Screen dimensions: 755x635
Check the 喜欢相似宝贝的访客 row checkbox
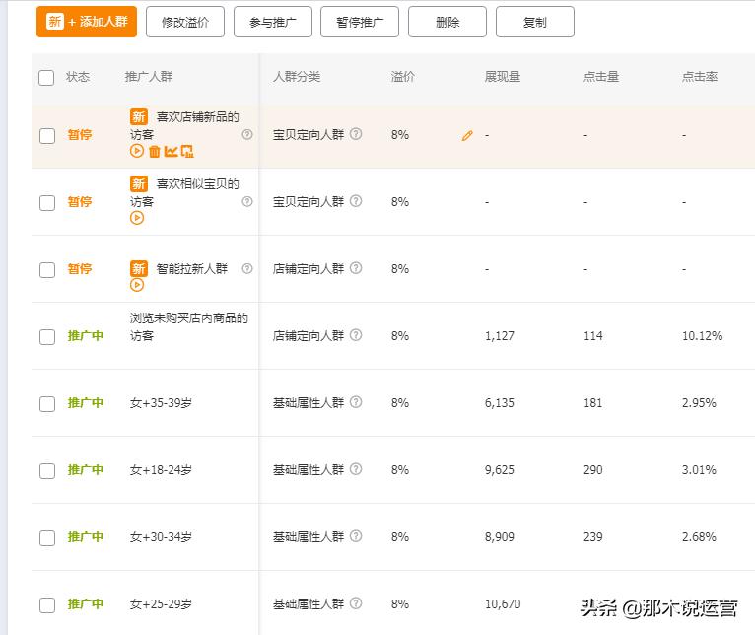click(x=47, y=203)
